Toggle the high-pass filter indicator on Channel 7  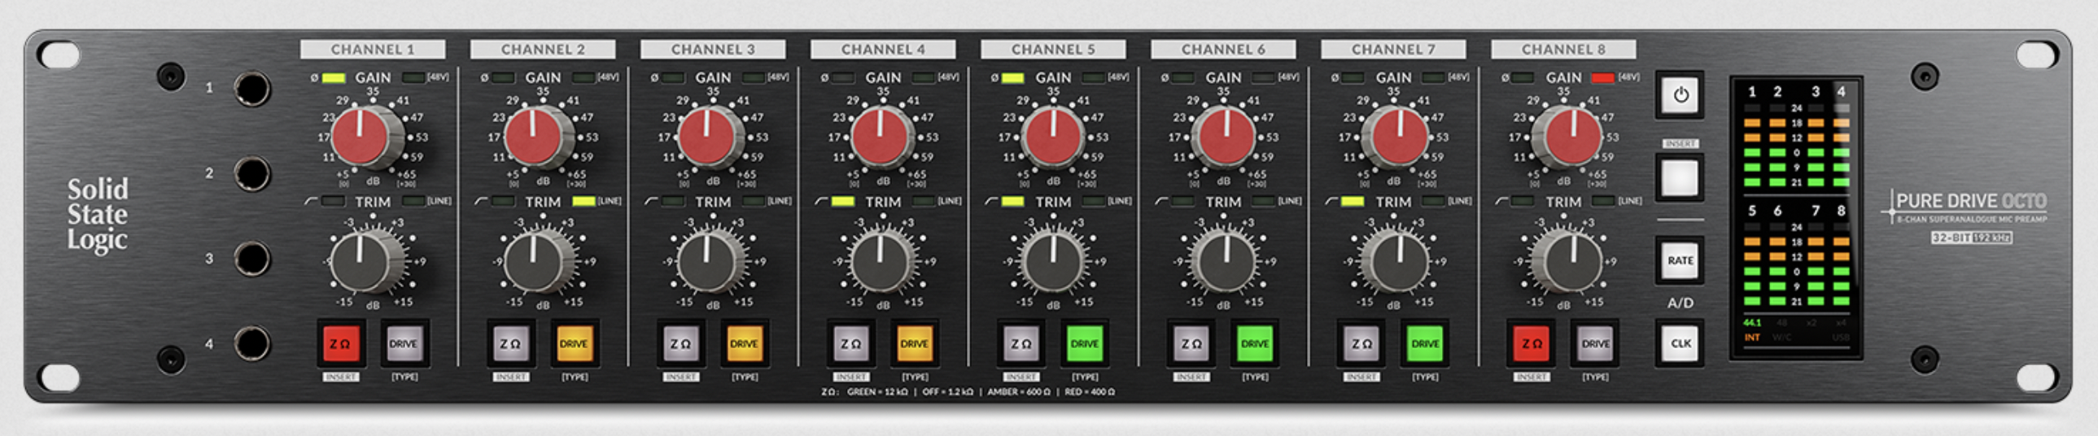tap(1352, 201)
